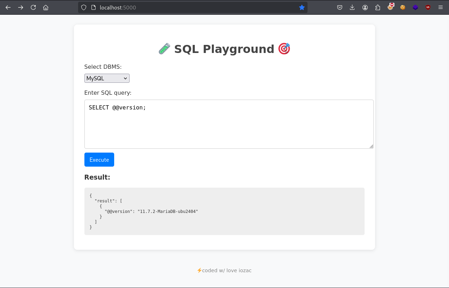The height and width of the screenshot is (288, 449).
Task: Click inside the SQL query textarea
Action: coord(229,124)
